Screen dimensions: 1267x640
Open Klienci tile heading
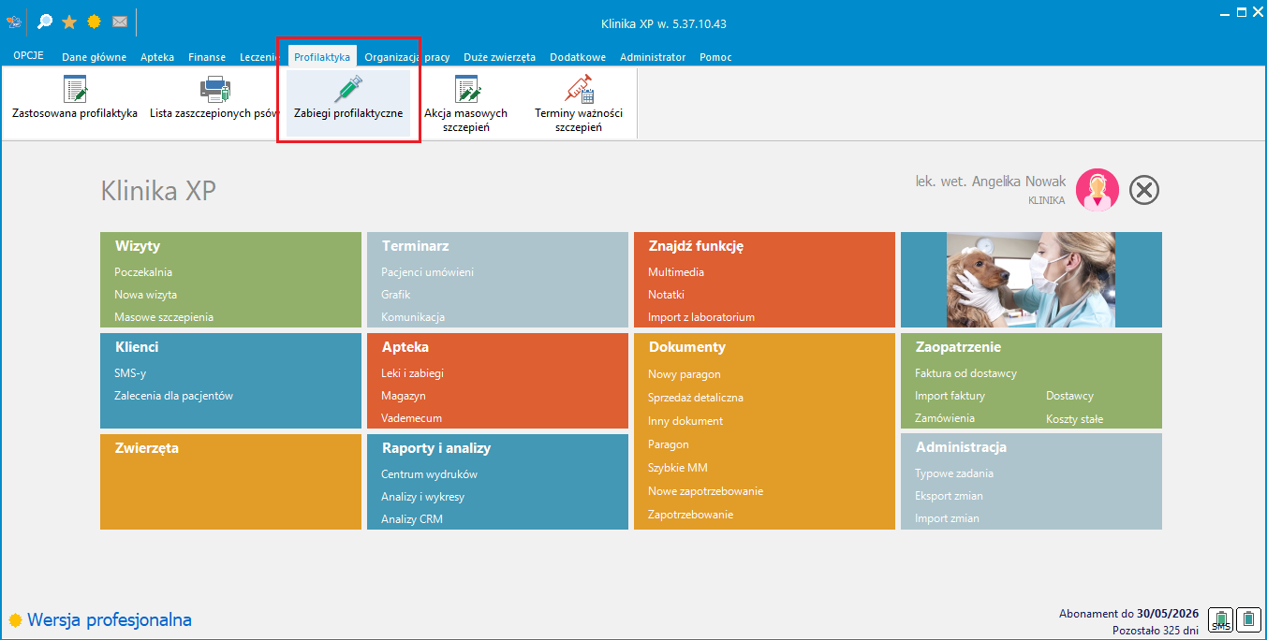(137, 347)
